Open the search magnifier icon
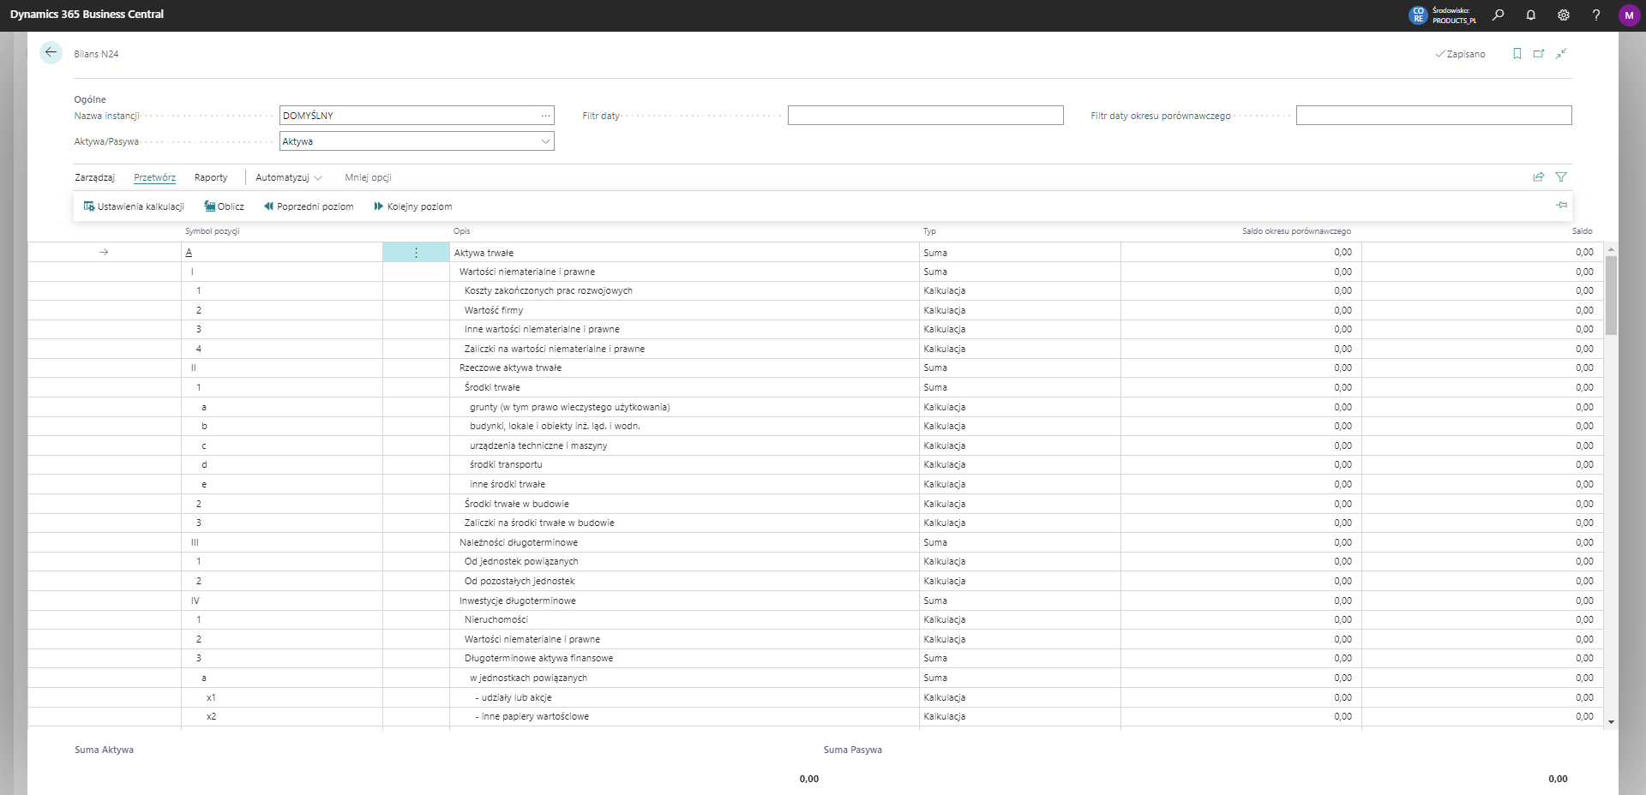1646x795 pixels. pos(1498,15)
